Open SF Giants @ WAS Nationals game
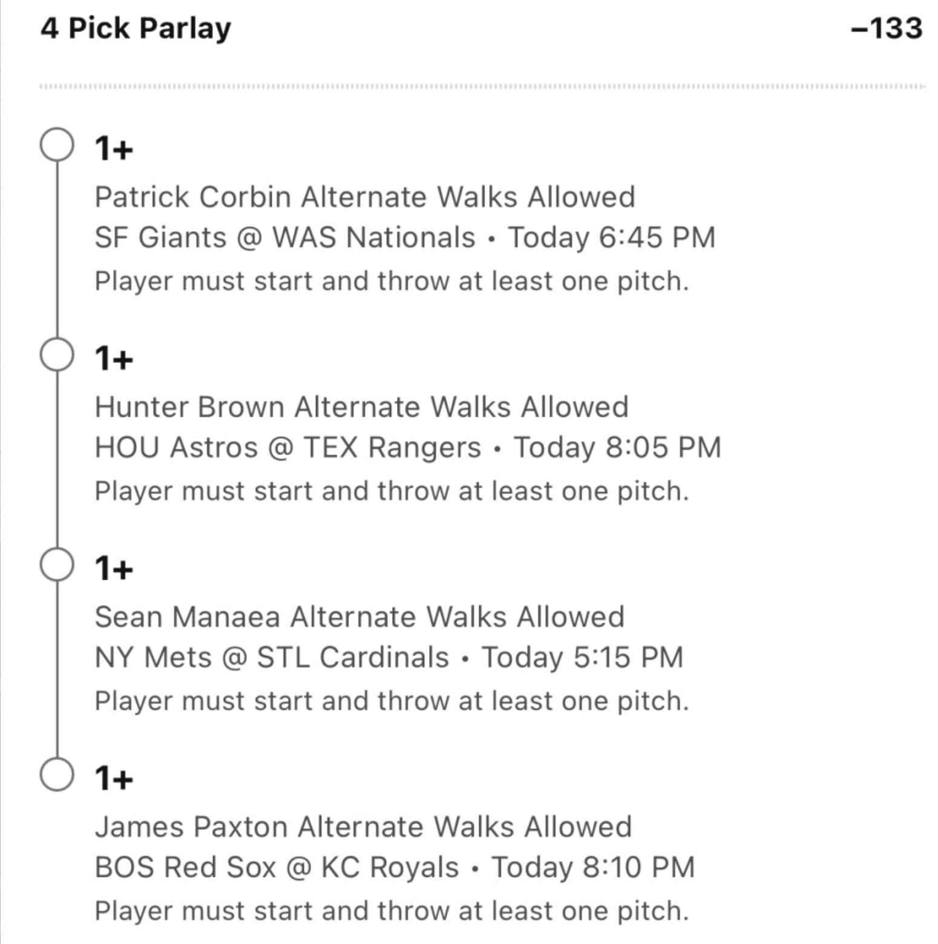The width and height of the screenshot is (938, 944). pyautogui.click(x=284, y=238)
